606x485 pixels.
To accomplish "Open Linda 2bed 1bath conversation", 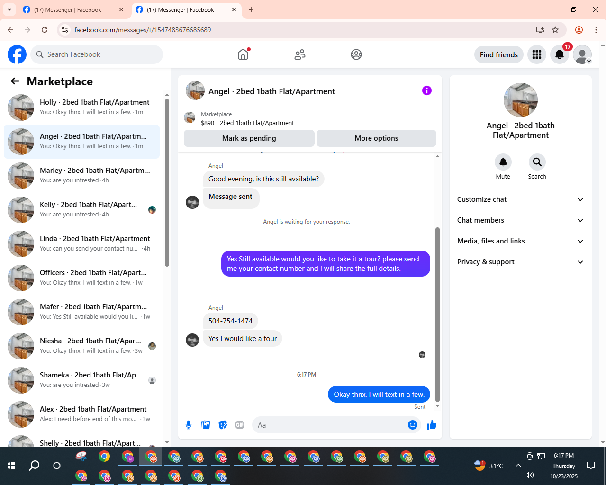I will (x=81, y=244).
